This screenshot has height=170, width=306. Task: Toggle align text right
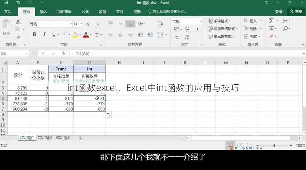[x=130, y=35]
